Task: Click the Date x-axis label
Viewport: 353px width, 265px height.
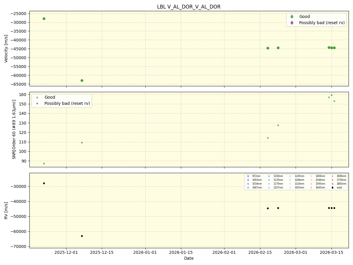Action: (189, 259)
